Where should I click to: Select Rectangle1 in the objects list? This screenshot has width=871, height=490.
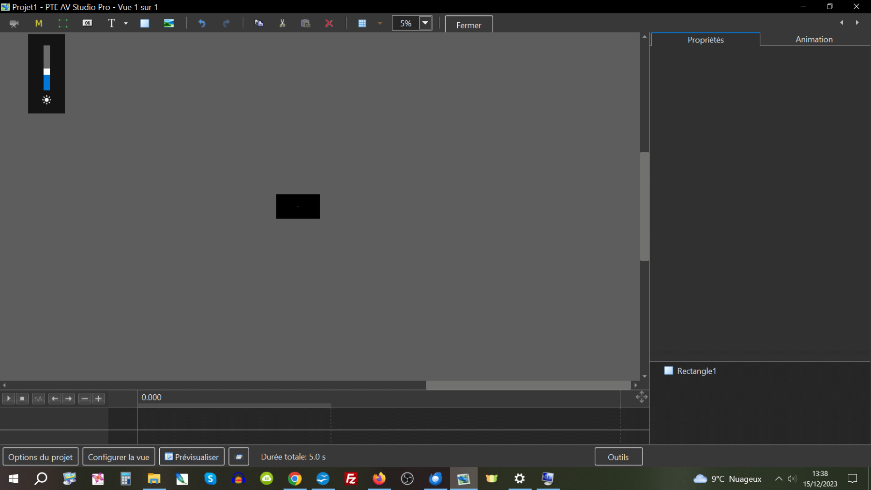click(x=696, y=371)
